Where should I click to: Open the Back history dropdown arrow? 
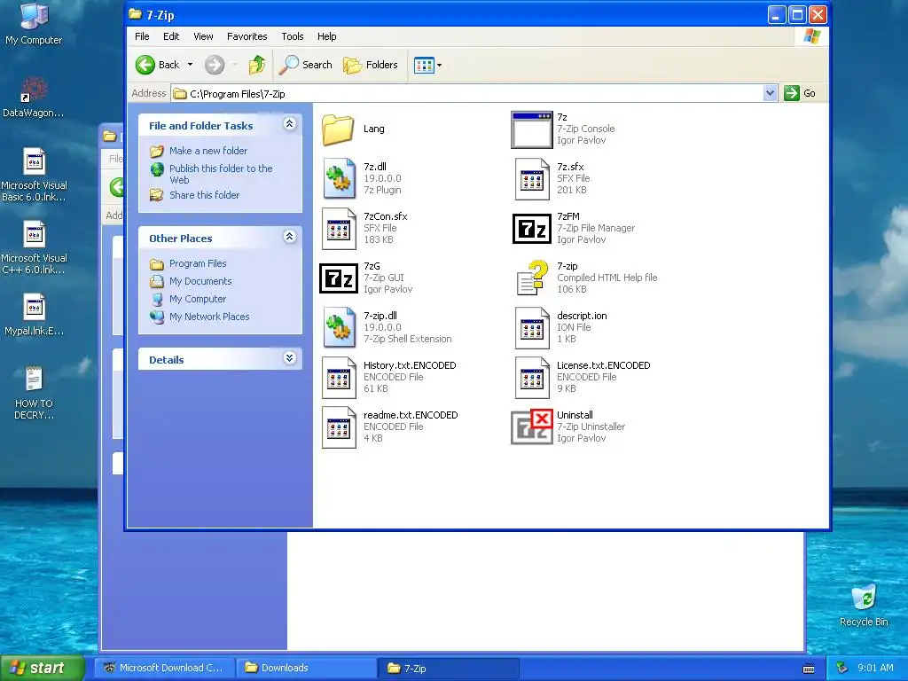click(190, 65)
